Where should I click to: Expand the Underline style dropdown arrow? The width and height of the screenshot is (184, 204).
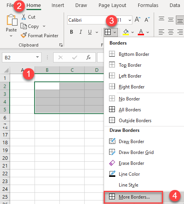pos(97,32)
